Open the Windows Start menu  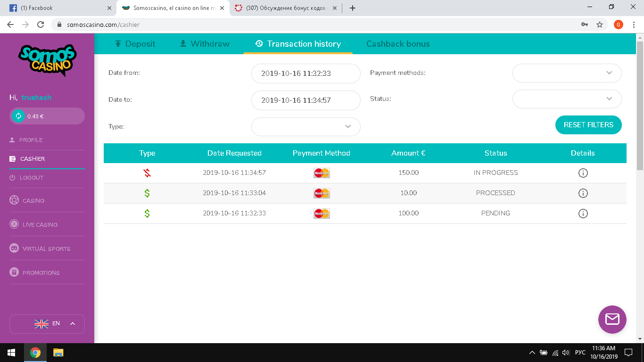click(11, 353)
